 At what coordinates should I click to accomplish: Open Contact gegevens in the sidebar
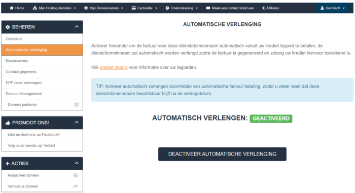[42, 72]
